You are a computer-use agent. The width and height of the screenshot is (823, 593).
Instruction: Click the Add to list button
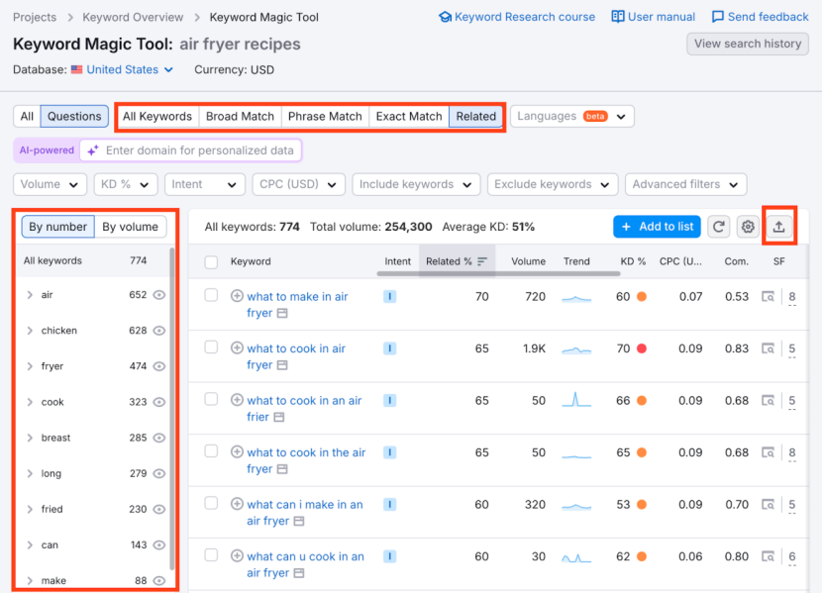point(657,227)
